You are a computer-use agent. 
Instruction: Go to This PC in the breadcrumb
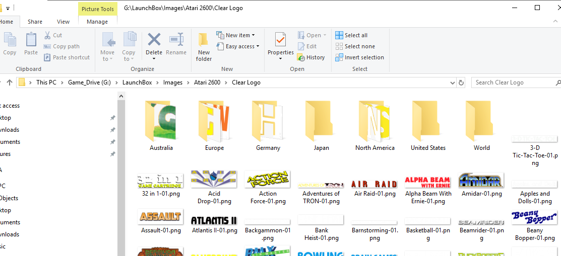point(46,82)
